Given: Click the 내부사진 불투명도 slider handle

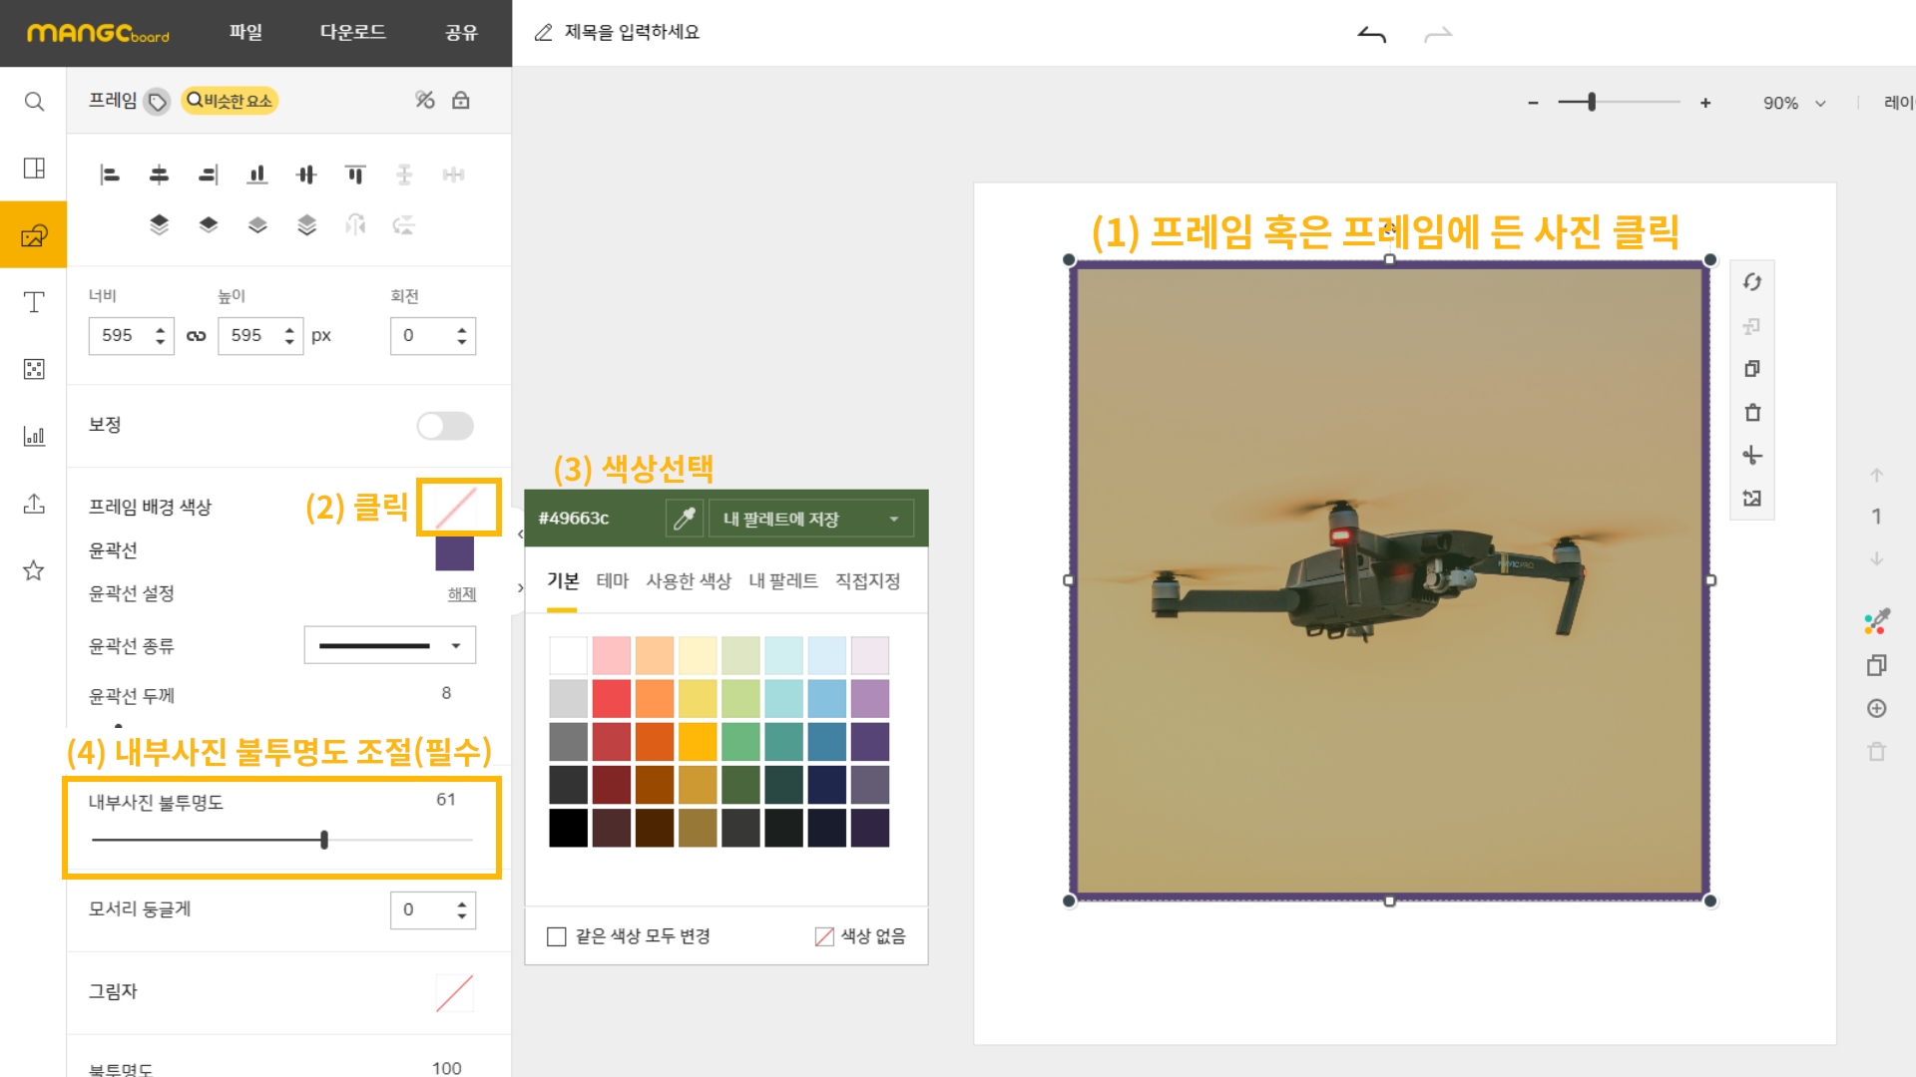Looking at the screenshot, I should (x=324, y=840).
